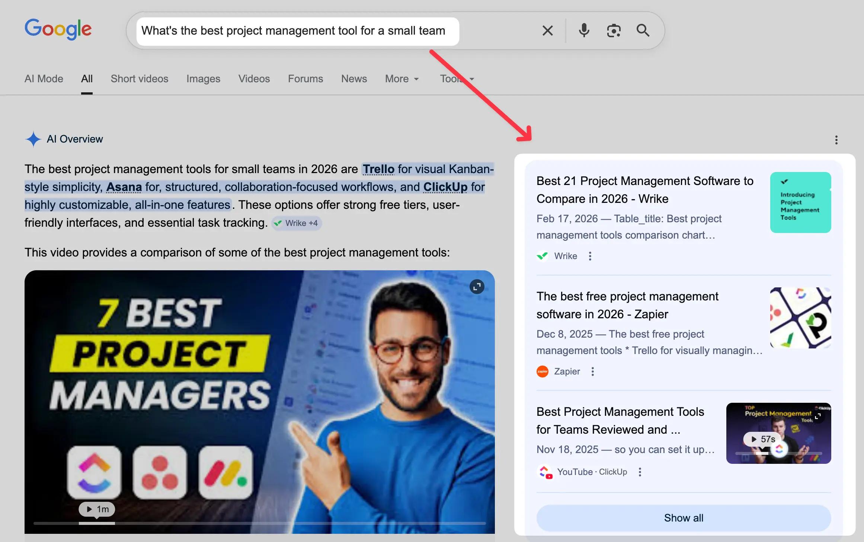Switch to the Images tab
864x542 pixels.
[203, 79]
